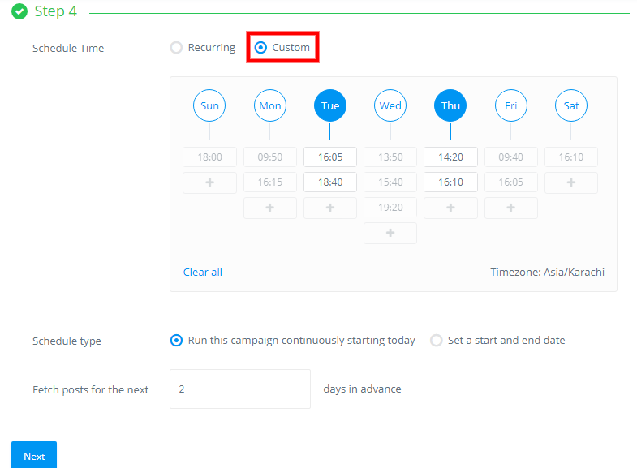Click the Schedule type label
Viewport: 637px width, 468px height.
pyautogui.click(x=67, y=341)
